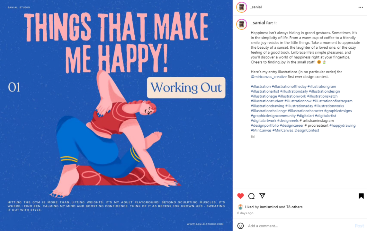
Task: Click the inmismind liker username
Action: [269, 207]
